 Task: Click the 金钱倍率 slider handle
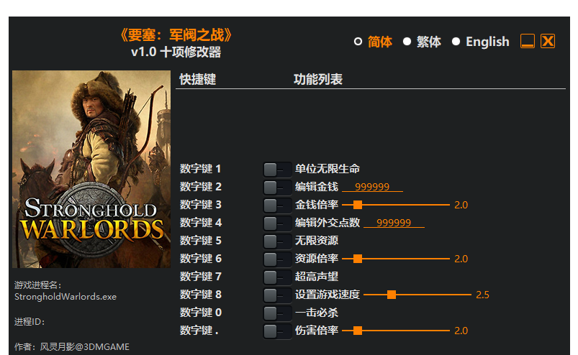358,205
